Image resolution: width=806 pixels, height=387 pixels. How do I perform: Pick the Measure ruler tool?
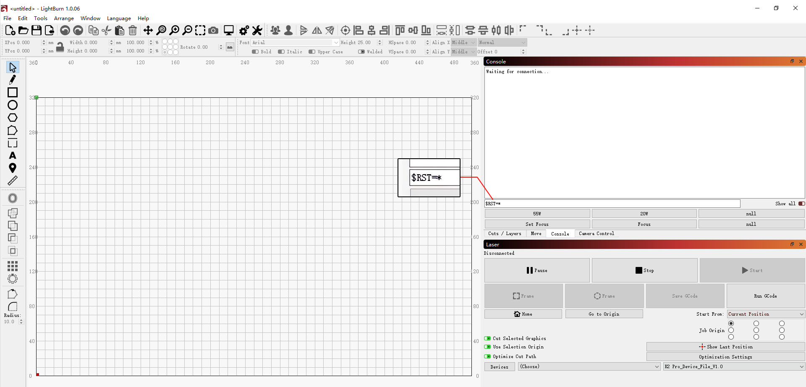click(13, 181)
